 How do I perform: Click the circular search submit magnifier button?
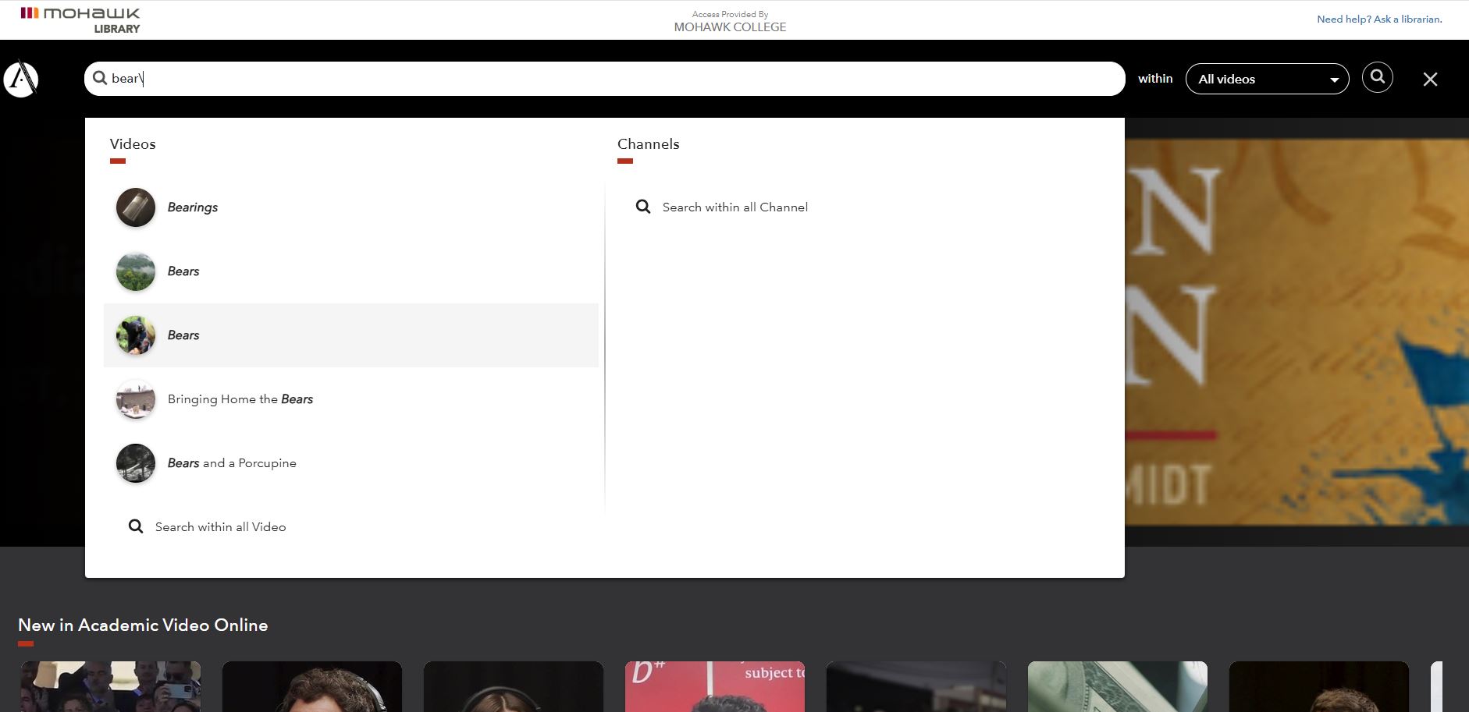pyautogui.click(x=1377, y=78)
